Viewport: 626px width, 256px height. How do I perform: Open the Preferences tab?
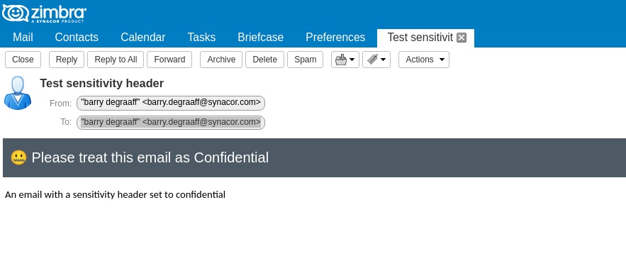point(335,38)
